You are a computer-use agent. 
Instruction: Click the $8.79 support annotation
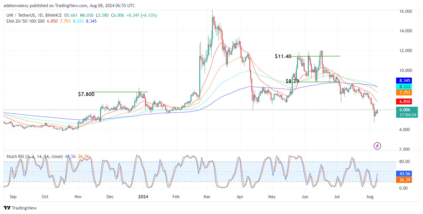[x=292, y=81]
